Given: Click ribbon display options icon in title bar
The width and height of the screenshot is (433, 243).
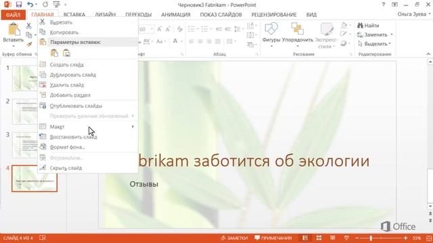Looking at the screenshot, I should pyautogui.click(x=394, y=5).
